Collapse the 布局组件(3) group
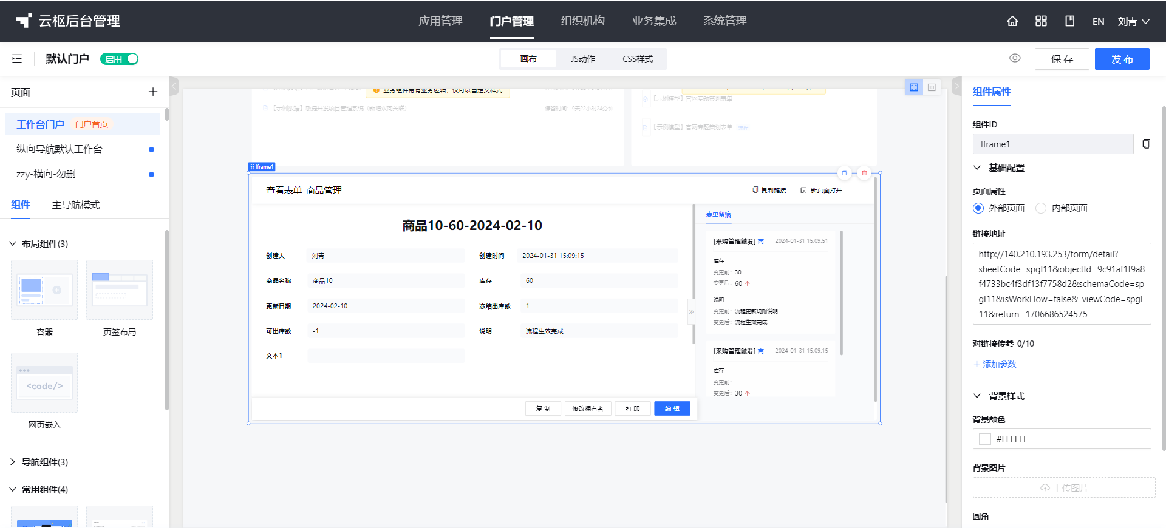Viewport: 1166px width, 528px height. (x=13, y=243)
